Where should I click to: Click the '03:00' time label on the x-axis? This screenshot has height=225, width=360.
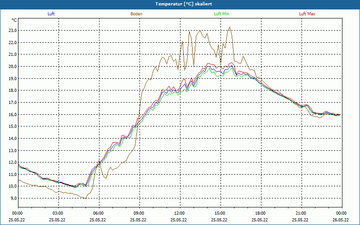[x=59, y=213]
